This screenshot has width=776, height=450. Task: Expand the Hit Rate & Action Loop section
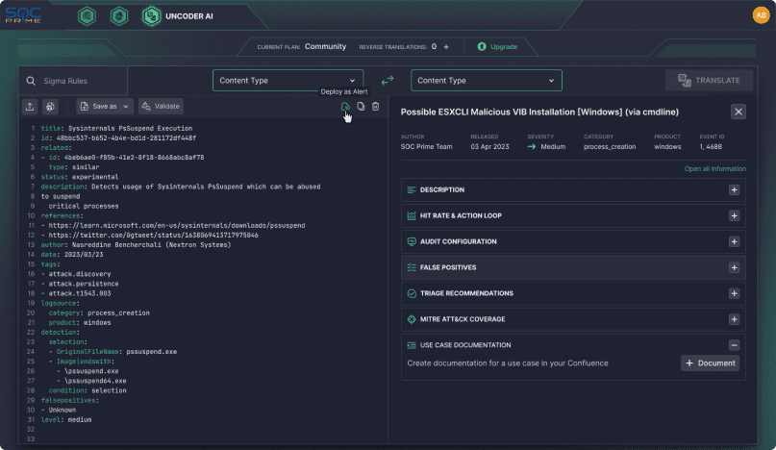tap(734, 216)
